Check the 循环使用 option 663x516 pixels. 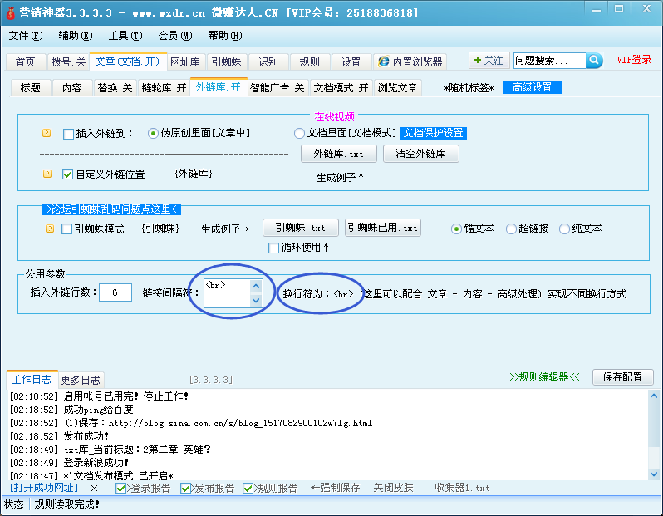[x=273, y=247]
